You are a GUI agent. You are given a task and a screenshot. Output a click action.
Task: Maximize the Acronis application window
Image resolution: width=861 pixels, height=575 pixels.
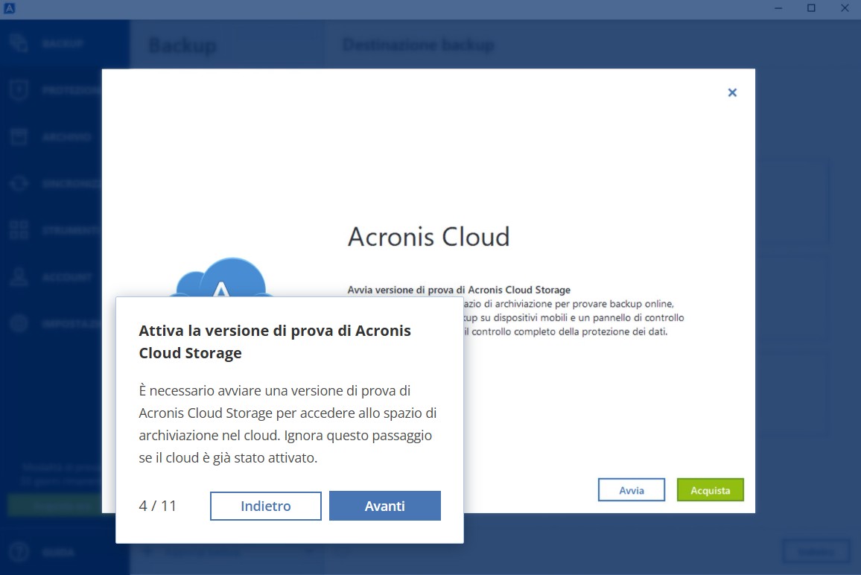[811, 9]
